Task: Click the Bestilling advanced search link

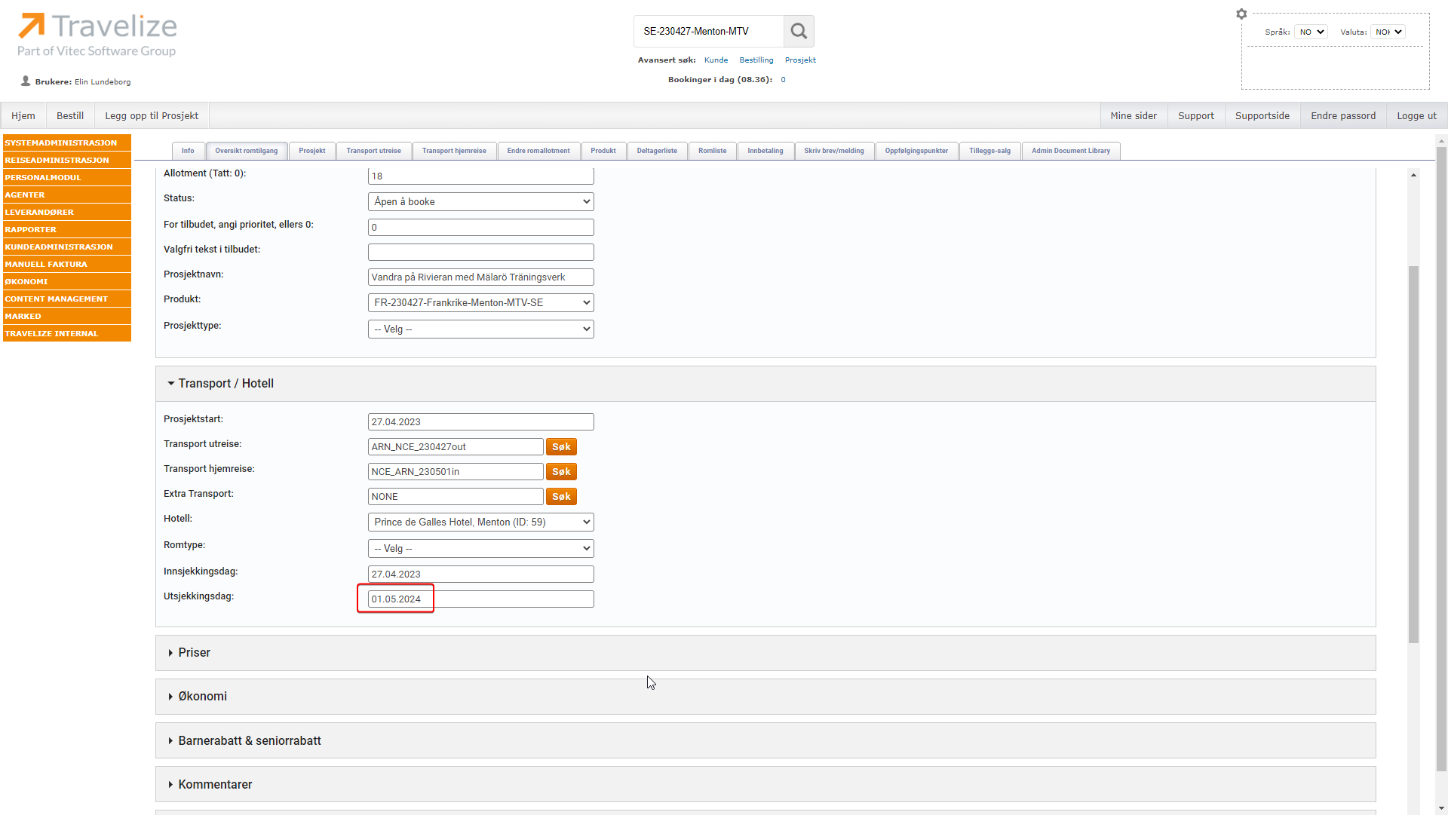Action: 756,60
